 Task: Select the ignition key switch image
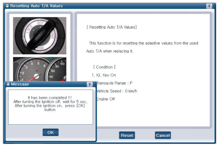(x=40, y=36)
